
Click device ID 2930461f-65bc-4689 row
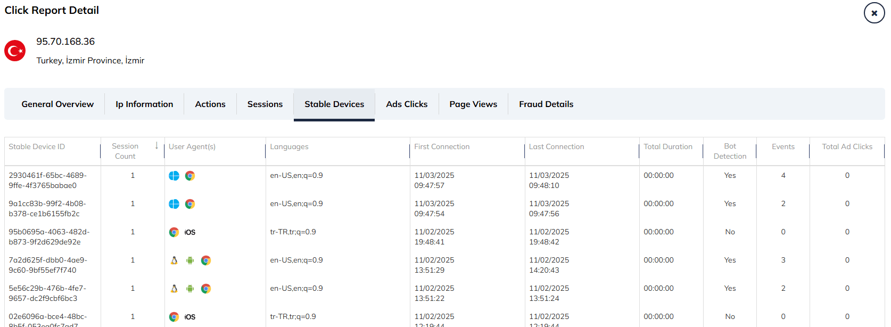coord(47,181)
